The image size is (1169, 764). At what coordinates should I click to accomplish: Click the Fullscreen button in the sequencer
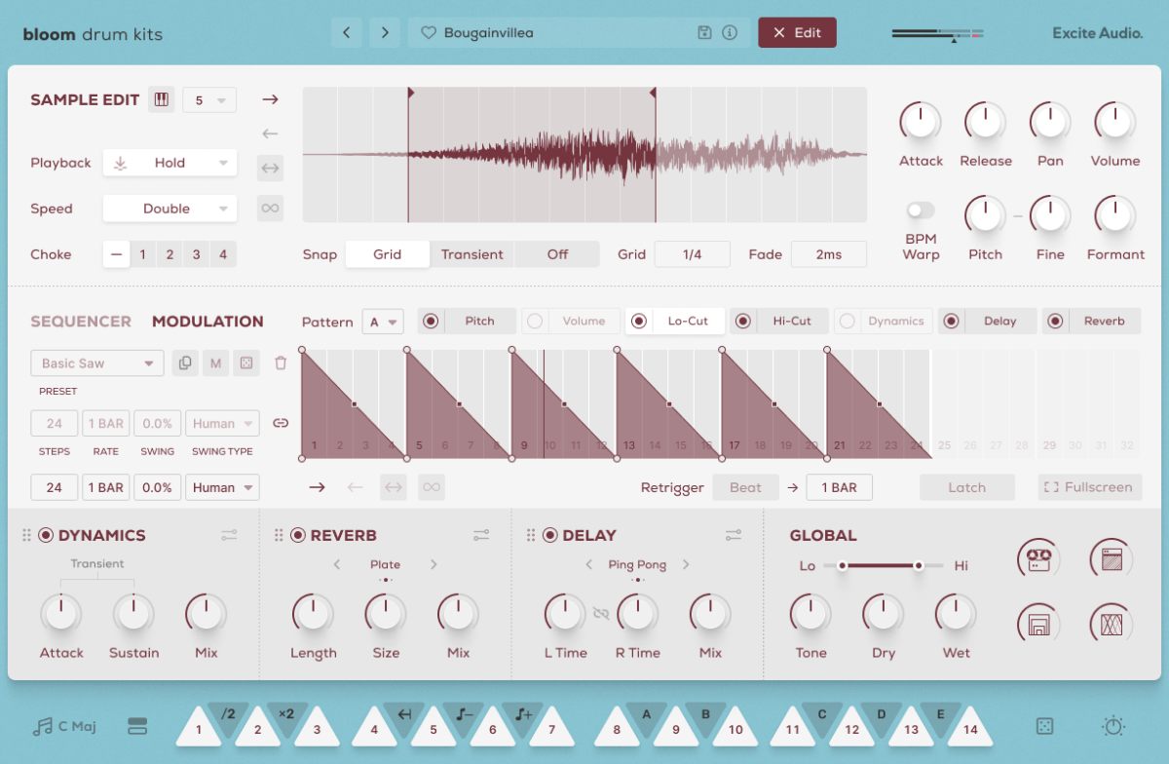tap(1089, 486)
